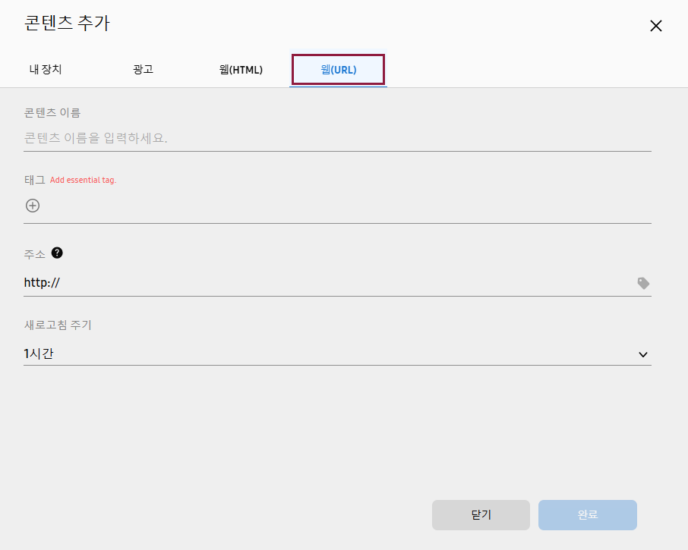This screenshot has height=550, width=688.
Task: Click into the http:// address field
Action: (x=327, y=283)
